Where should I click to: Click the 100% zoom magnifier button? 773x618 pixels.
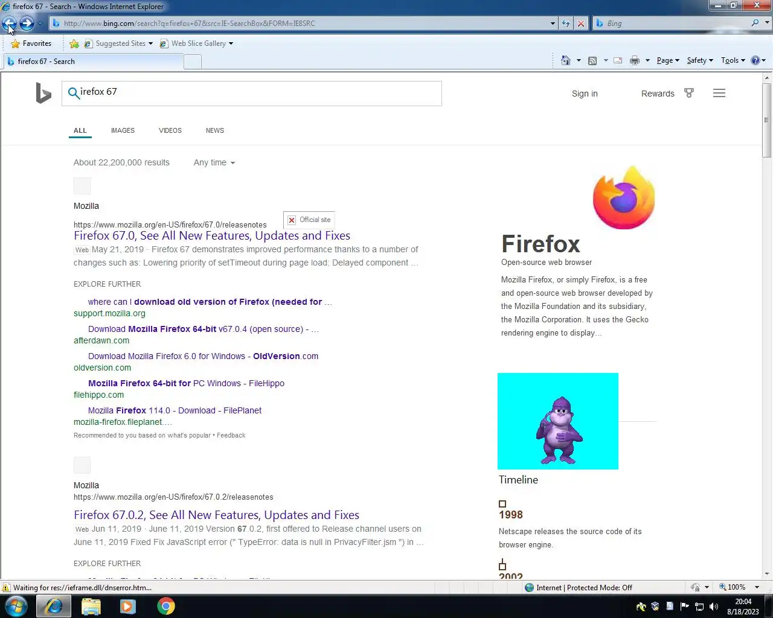(x=732, y=587)
